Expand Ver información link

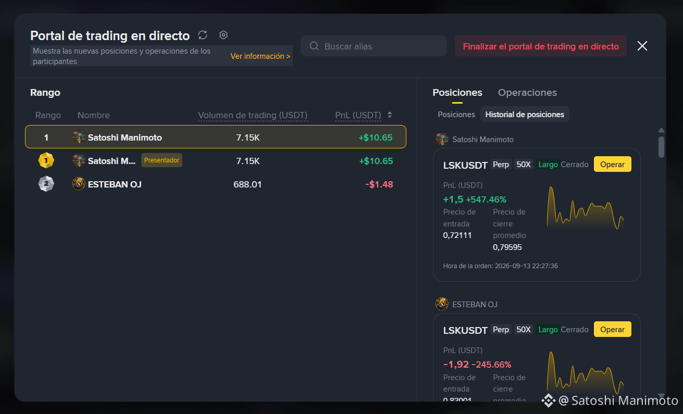260,56
